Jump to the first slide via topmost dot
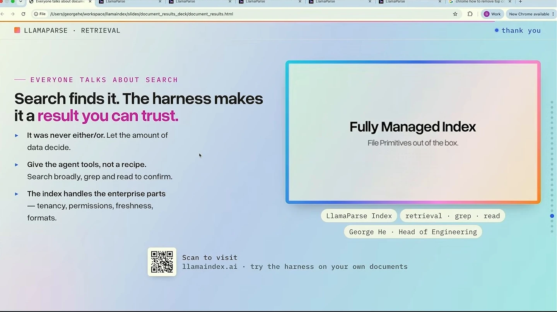This screenshot has height=312, width=557. 552,102
